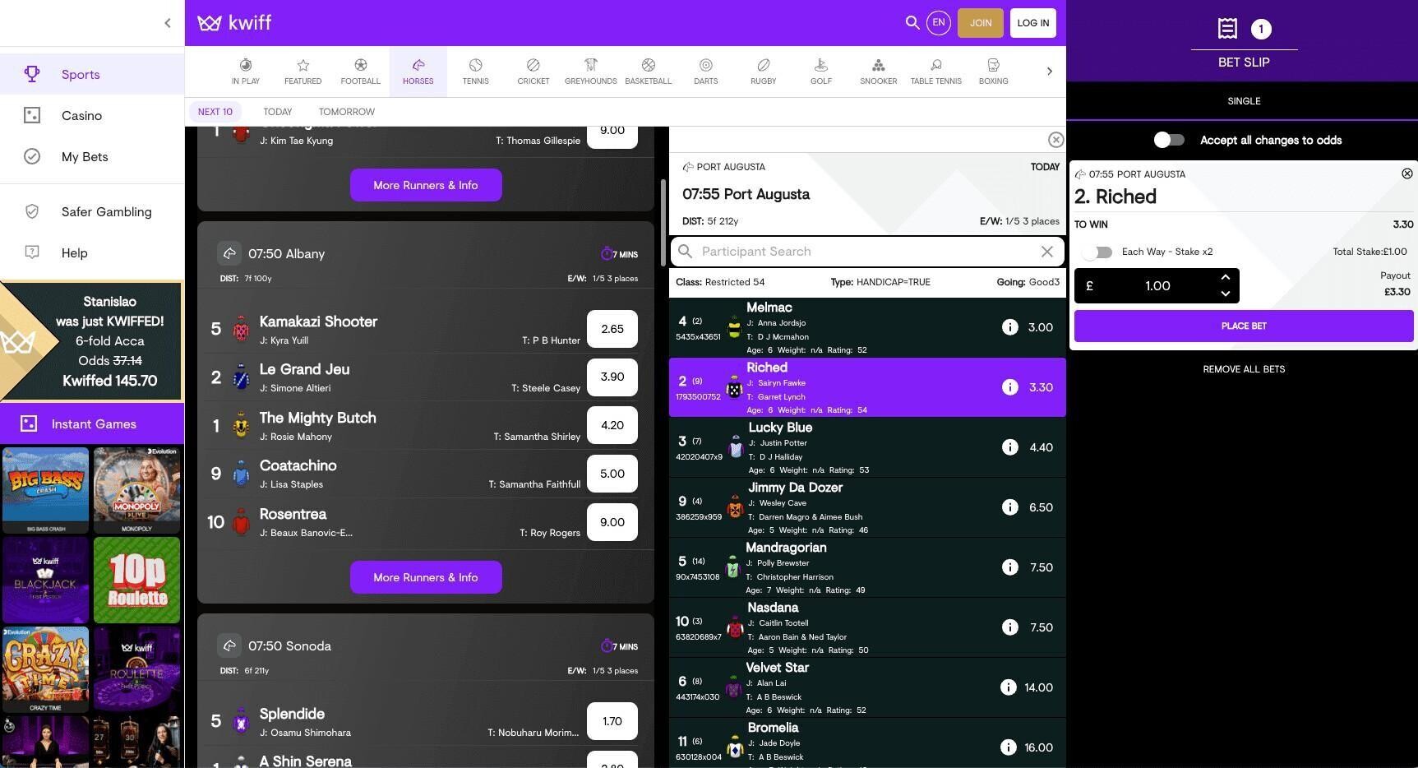Viewport: 1418px width, 768px height.
Task: Open the Table Tennis category
Action: point(936,72)
